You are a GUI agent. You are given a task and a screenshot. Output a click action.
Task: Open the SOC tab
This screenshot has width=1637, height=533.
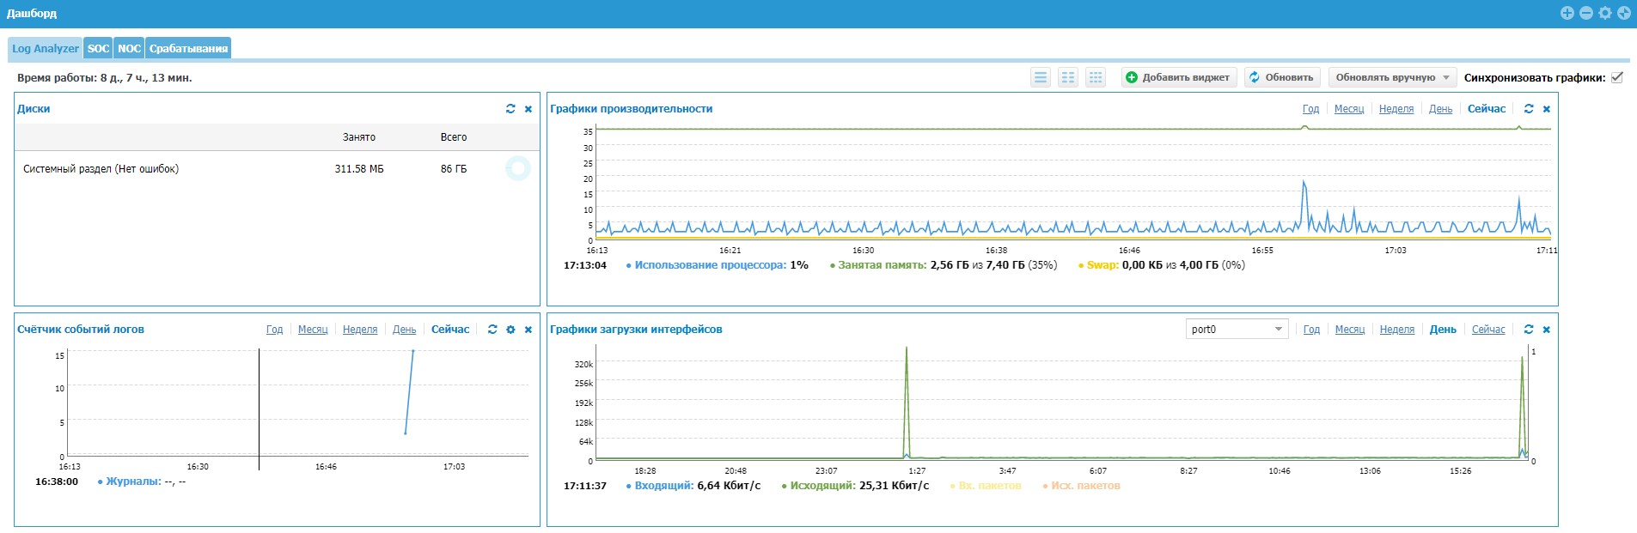(x=99, y=48)
